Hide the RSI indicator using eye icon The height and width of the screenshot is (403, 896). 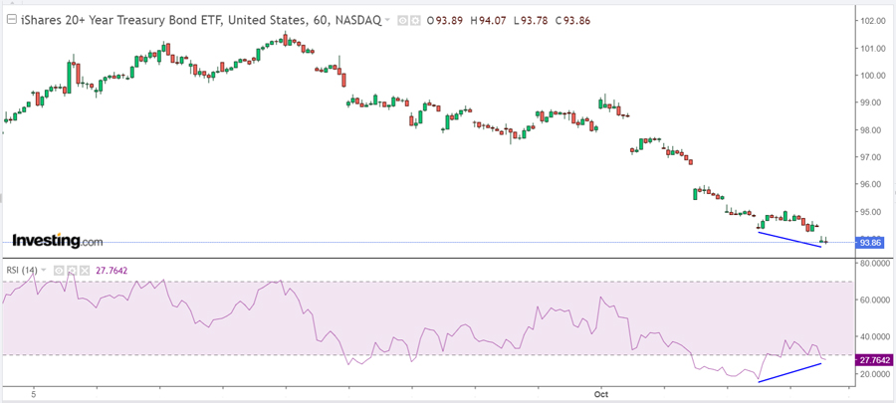tap(60, 270)
